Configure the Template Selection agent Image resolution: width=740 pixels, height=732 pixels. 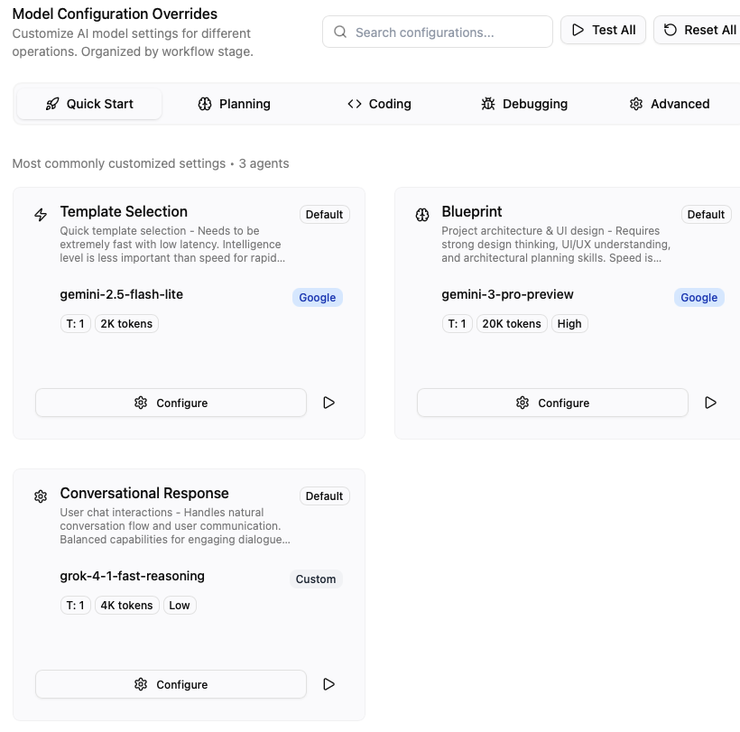(171, 403)
